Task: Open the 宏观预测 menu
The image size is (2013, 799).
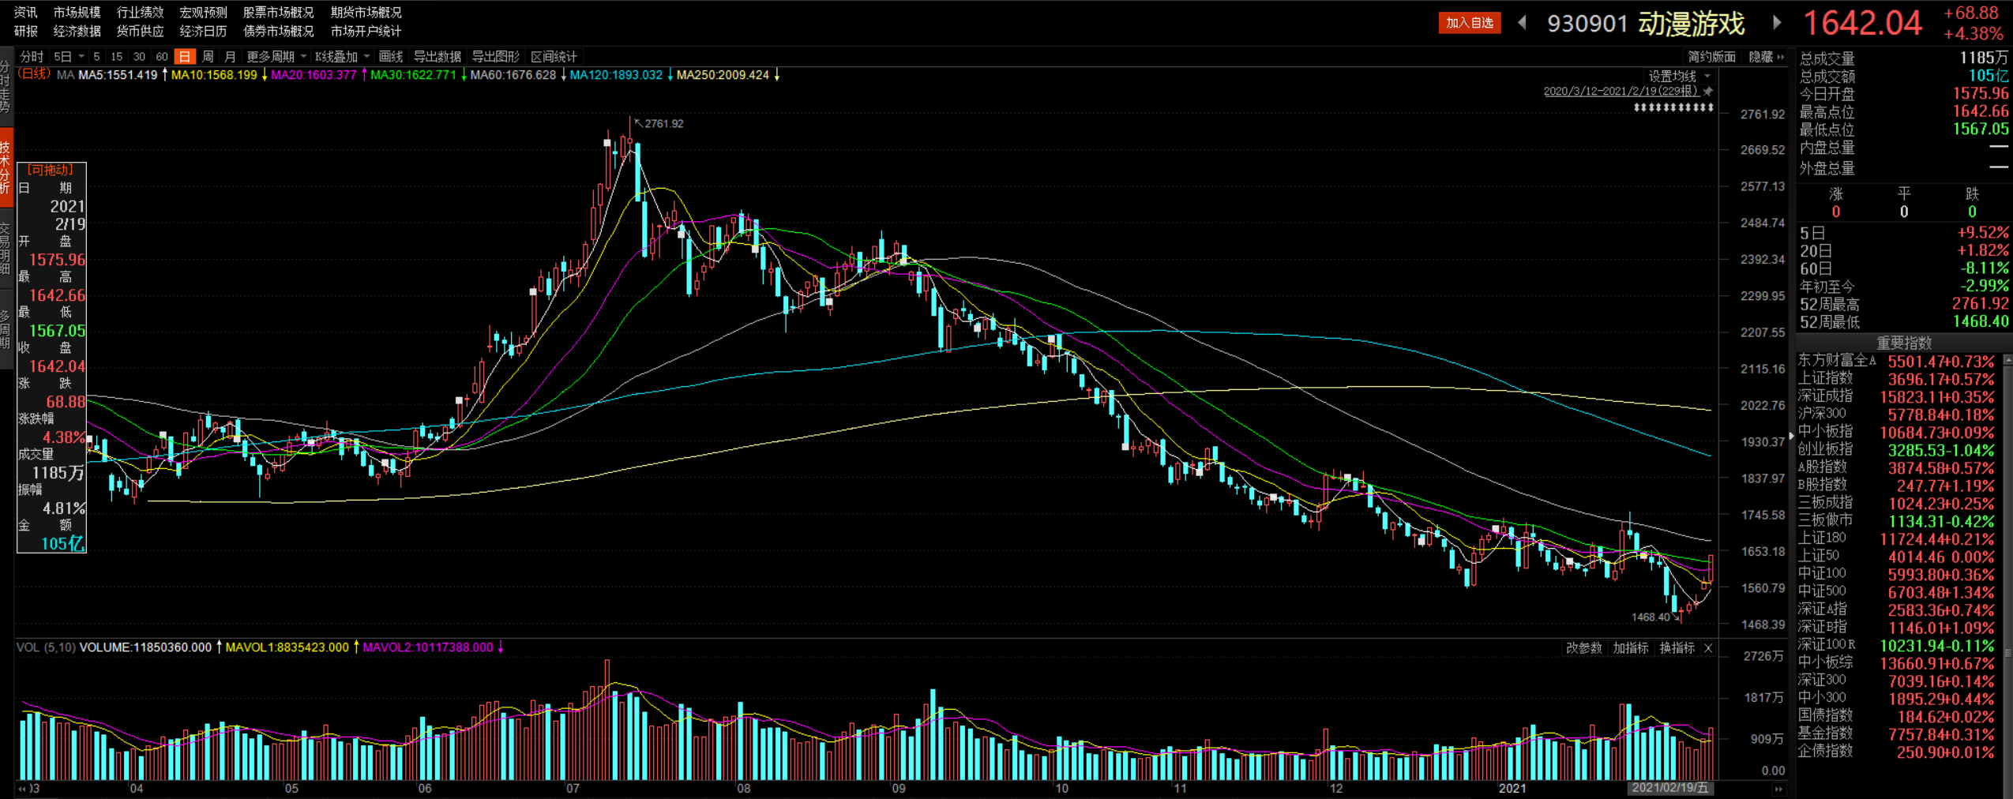Action: pos(203,13)
